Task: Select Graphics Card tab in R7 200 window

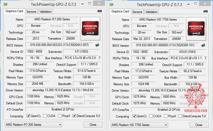Action: [14, 11]
